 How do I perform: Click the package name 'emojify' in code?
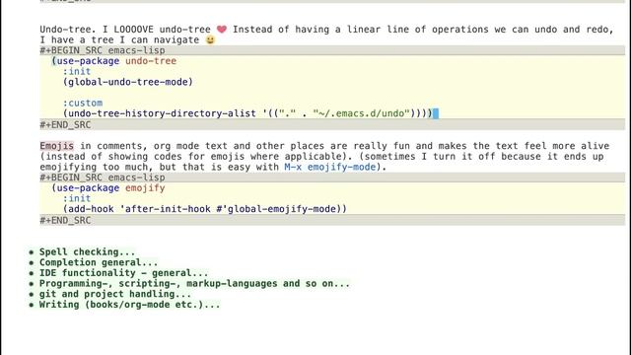145,188
